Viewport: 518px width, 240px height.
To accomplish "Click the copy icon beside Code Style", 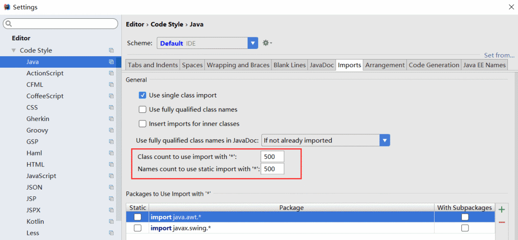I will pos(111,50).
